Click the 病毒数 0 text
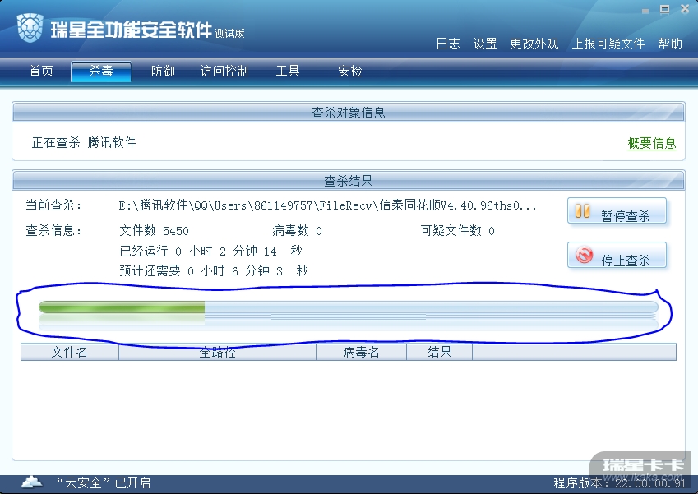Image resolution: width=698 pixels, height=494 pixels. tap(297, 230)
